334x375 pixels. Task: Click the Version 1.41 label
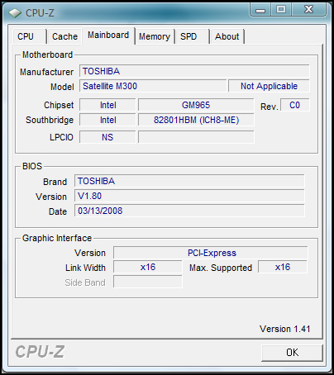coord(284,329)
